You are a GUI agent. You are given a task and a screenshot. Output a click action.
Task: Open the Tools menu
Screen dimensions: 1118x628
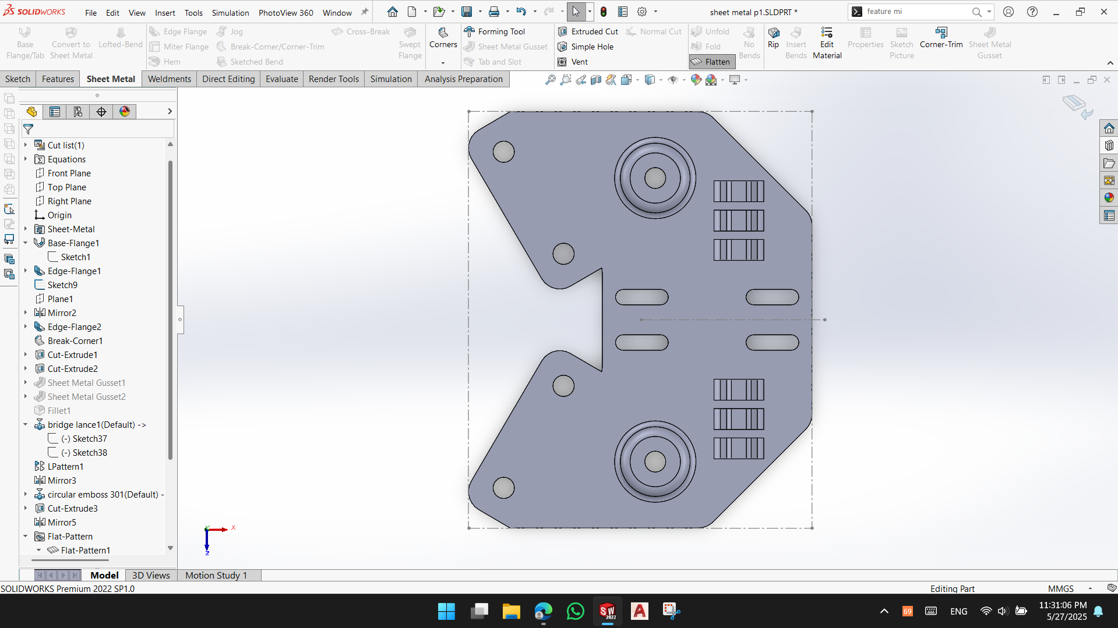click(x=193, y=12)
